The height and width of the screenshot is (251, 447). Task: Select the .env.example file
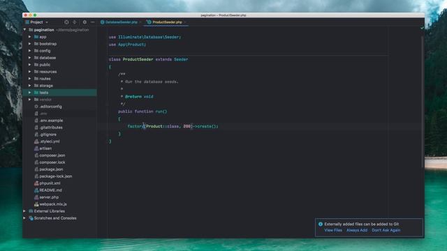point(51,121)
